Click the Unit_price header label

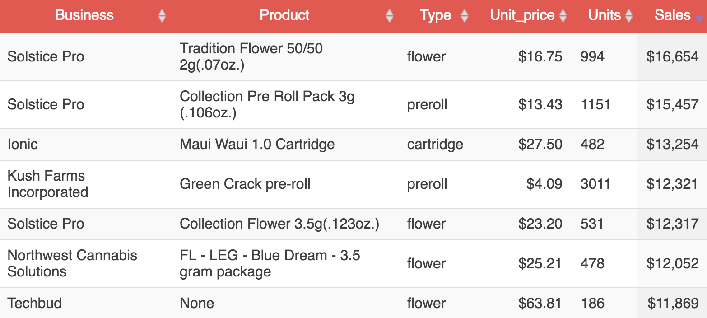pyautogui.click(x=522, y=15)
